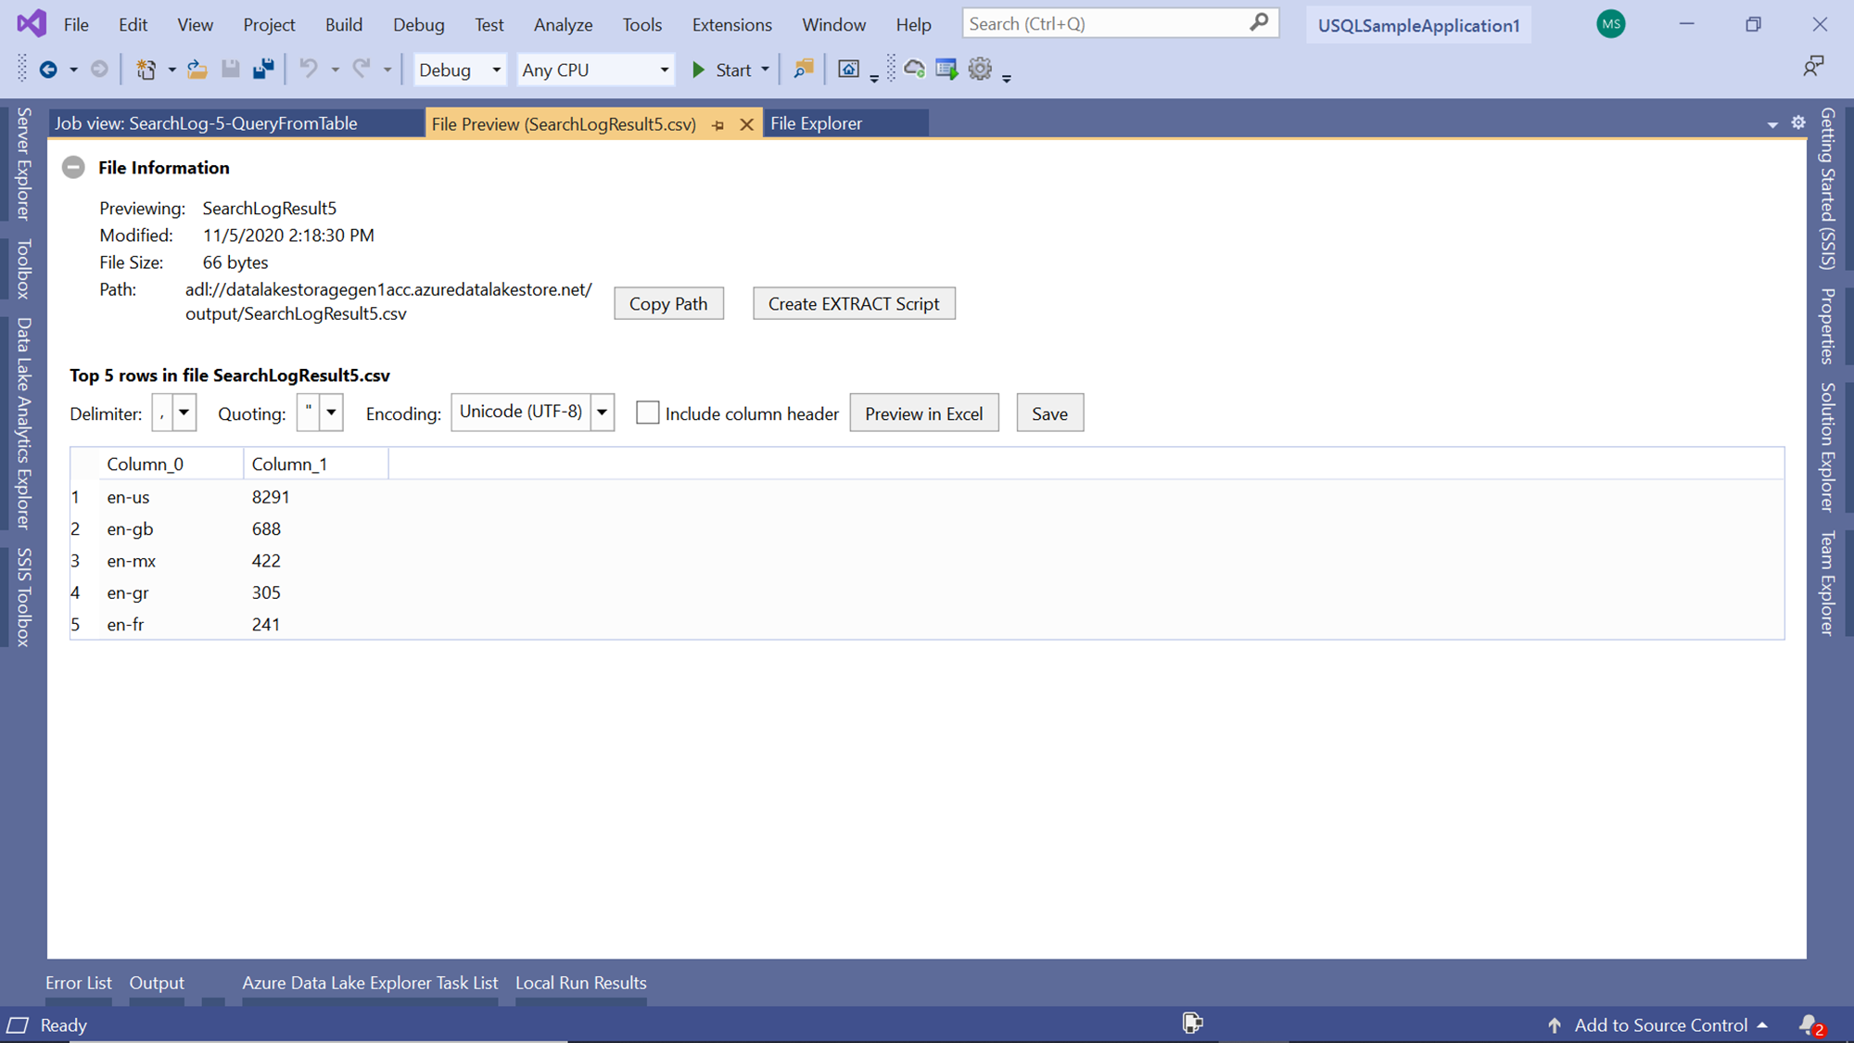
Task: Click the Find in Files icon
Action: [x=803, y=70]
